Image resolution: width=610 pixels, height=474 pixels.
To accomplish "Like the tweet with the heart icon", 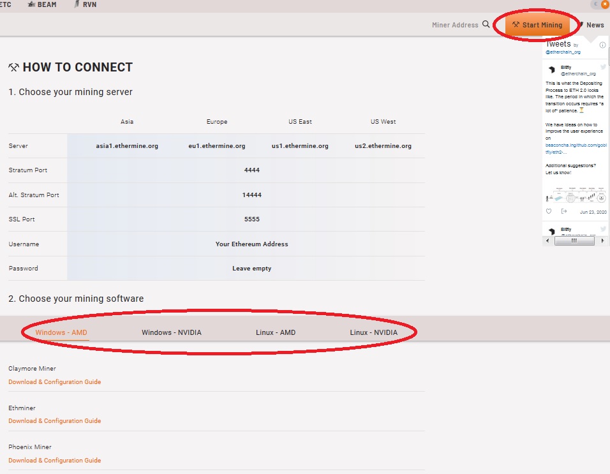I will [x=549, y=211].
